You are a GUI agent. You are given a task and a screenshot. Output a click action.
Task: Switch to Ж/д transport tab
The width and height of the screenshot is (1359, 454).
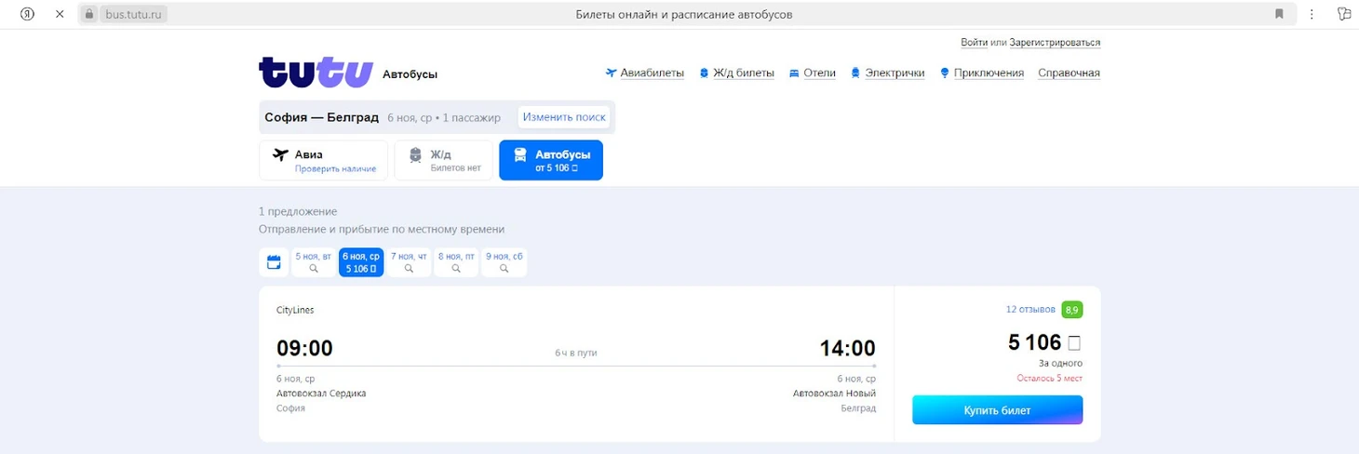(443, 160)
